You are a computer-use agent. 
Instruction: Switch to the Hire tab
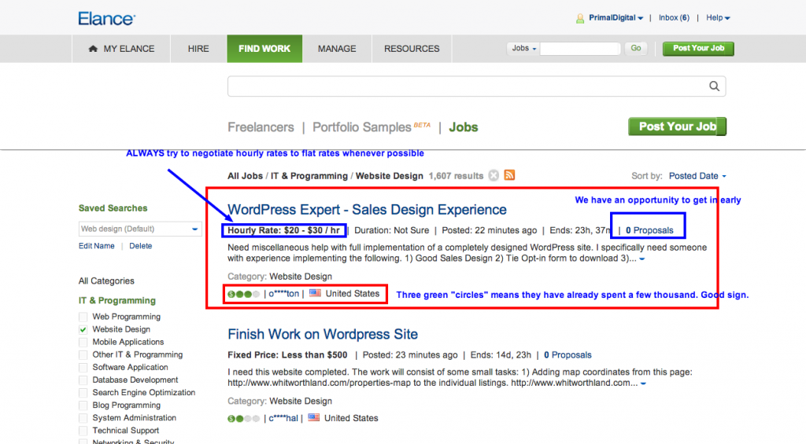[x=198, y=49]
